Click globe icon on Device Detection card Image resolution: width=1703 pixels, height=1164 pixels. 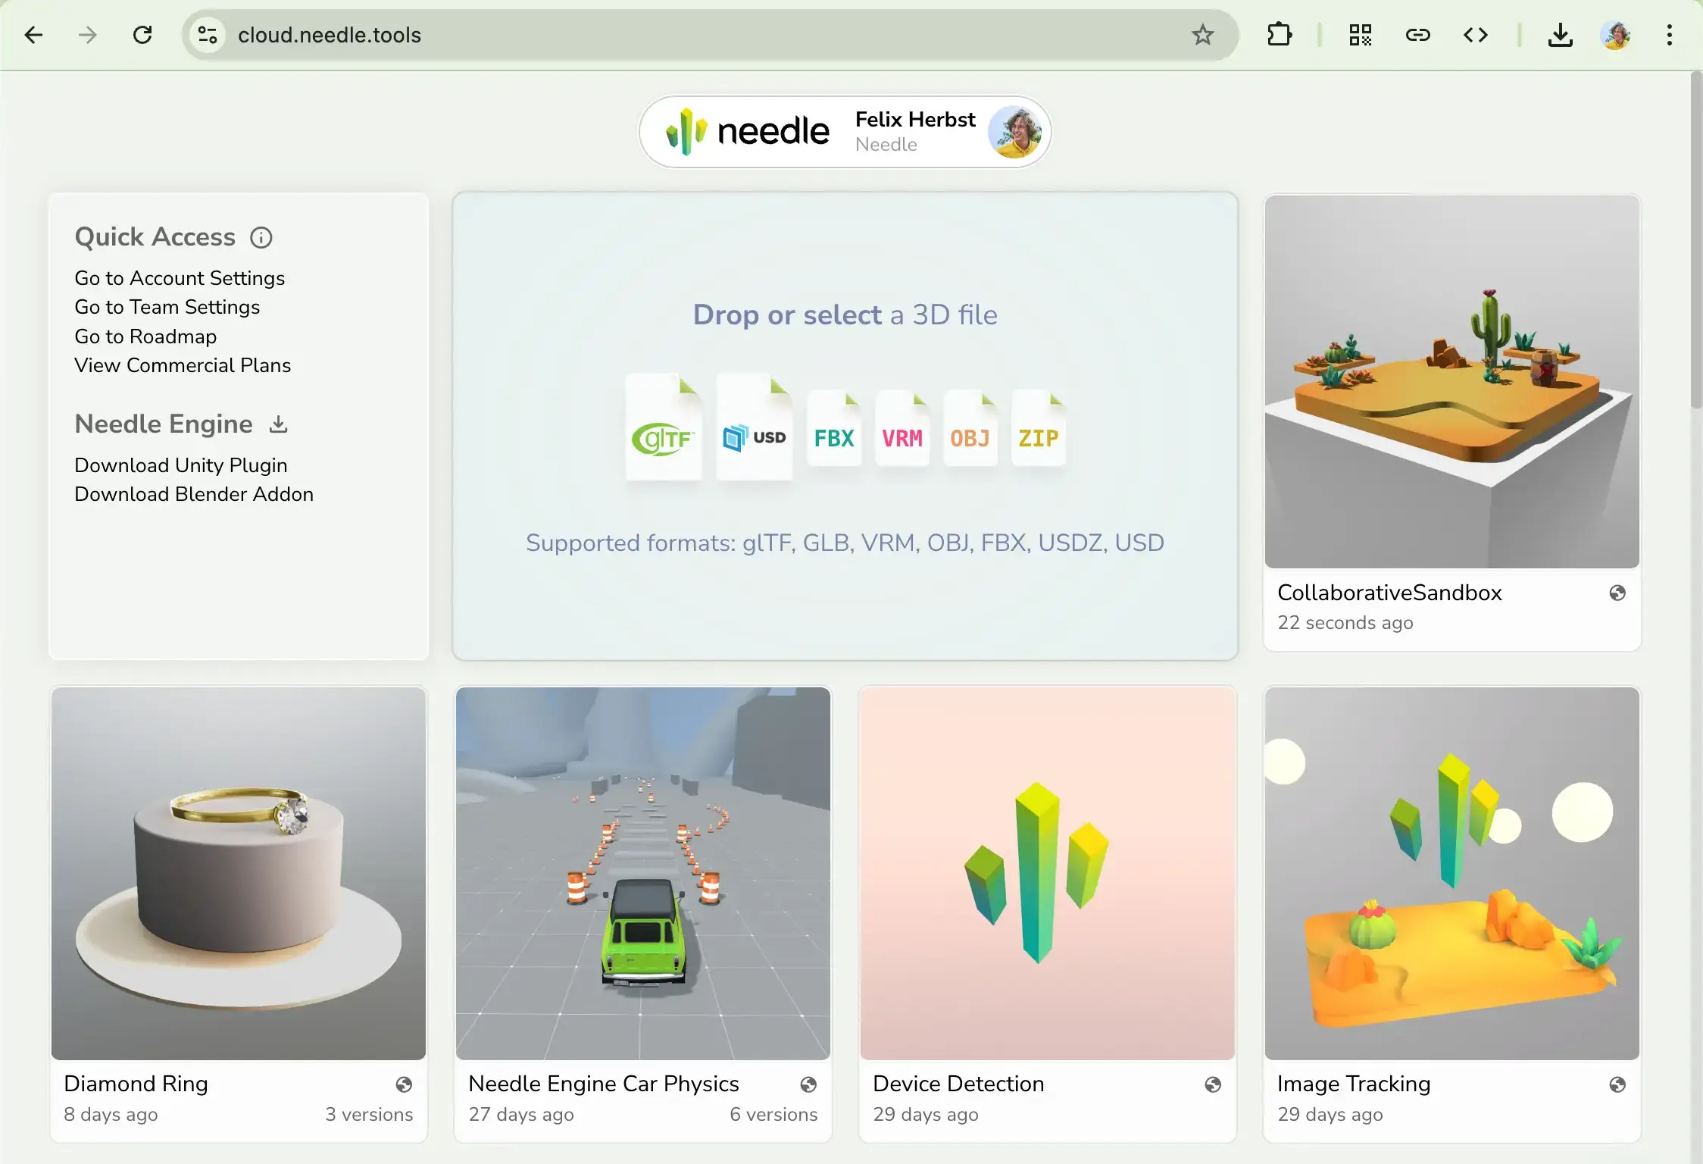pos(1213,1085)
